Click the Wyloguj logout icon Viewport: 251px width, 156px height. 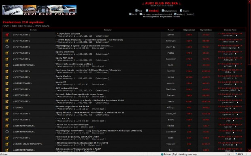[175, 14]
